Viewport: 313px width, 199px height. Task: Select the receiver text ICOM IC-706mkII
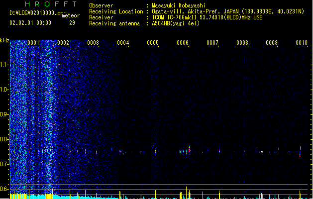pyautogui.click(x=175, y=17)
